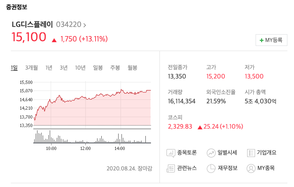
Task: Click the red up-triangle beside 1,750
Action: coord(54,40)
